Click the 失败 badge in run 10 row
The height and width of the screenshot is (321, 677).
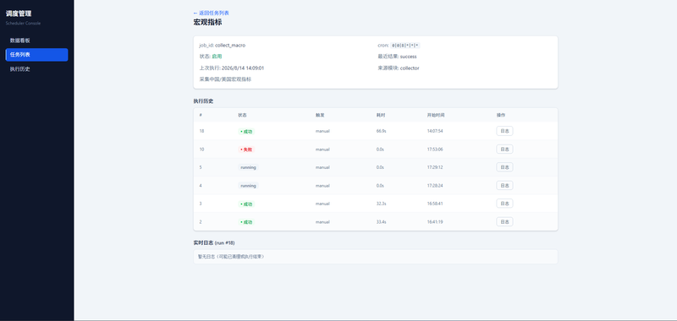click(x=246, y=150)
